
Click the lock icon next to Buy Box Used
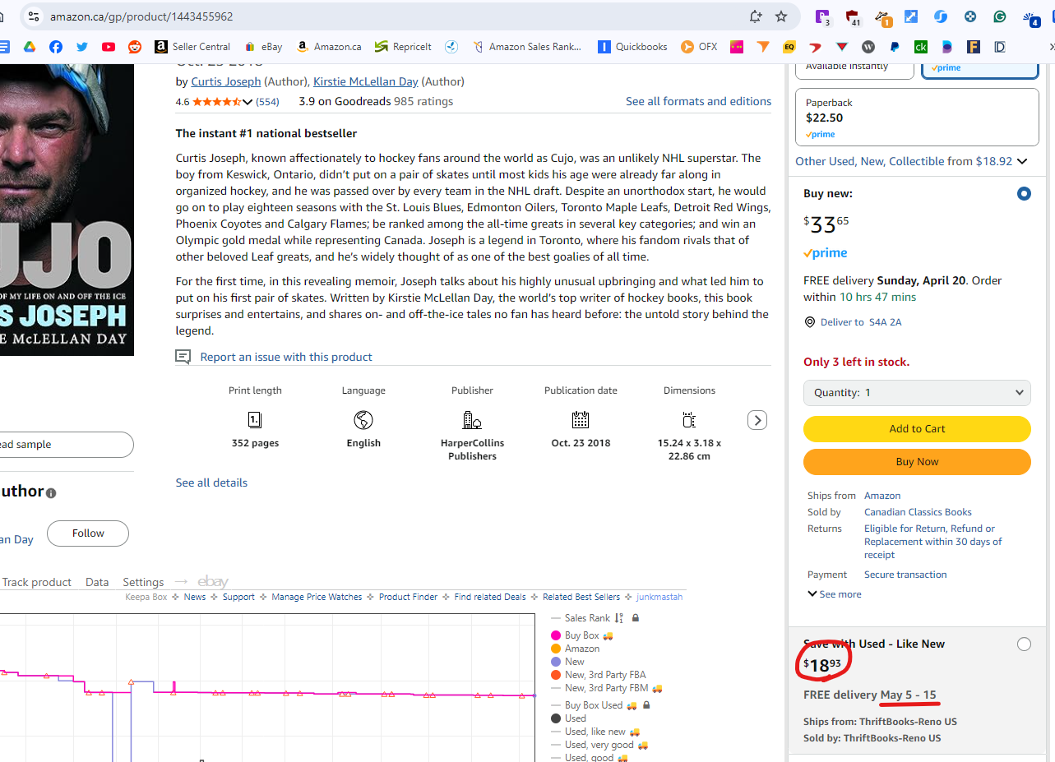[646, 705]
